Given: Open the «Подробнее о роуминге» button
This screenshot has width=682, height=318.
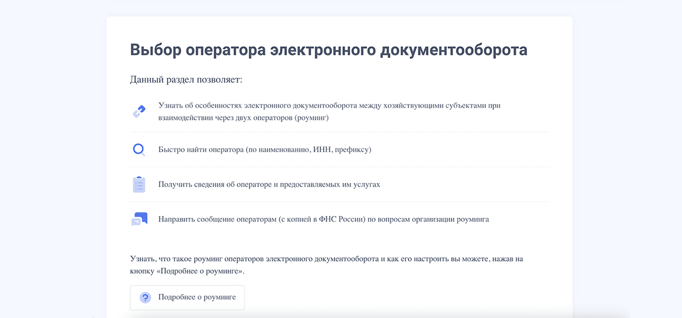Looking at the screenshot, I should 187,297.
